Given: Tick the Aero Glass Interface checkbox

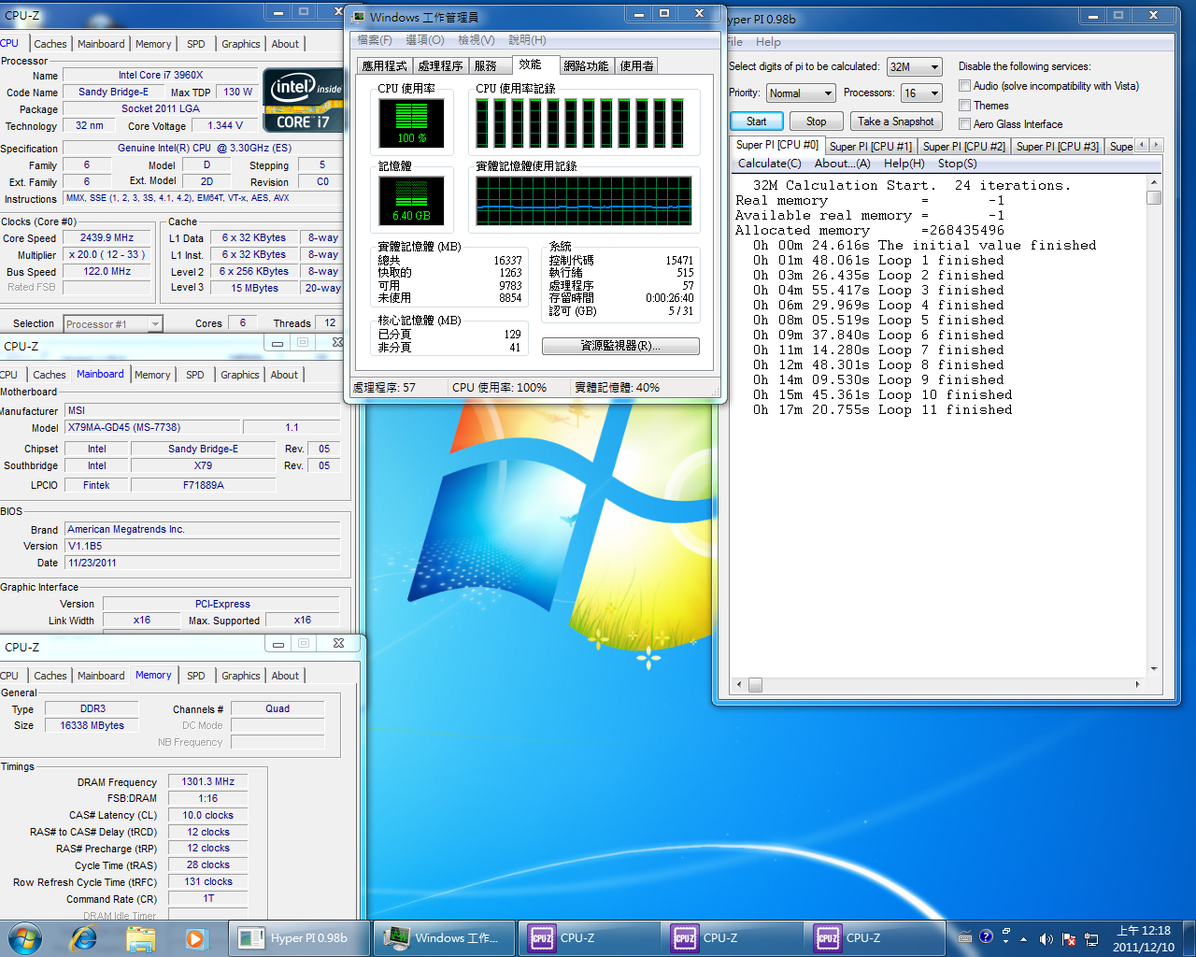Looking at the screenshot, I should [964, 124].
